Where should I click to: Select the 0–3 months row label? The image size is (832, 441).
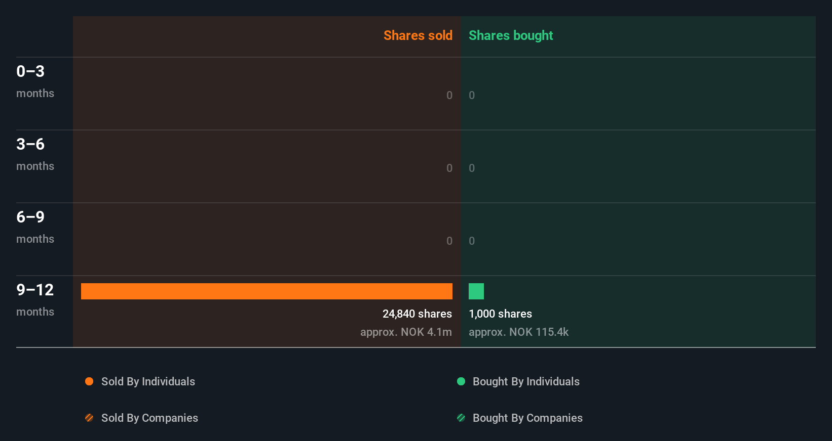pyautogui.click(x=35, y=81)
